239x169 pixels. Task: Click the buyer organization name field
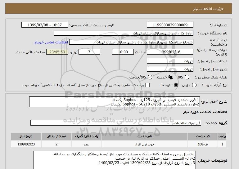coord(124,33)
